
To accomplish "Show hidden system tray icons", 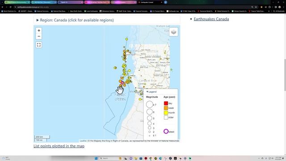I will coord(259,158).
